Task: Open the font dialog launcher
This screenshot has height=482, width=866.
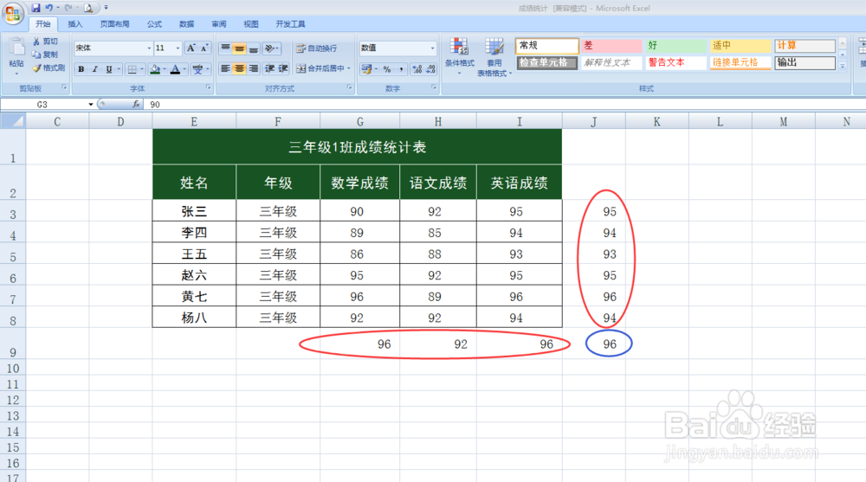Action: coord(208,87)
